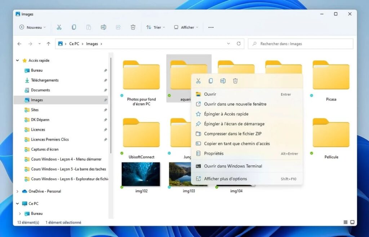The height and width of the screenshot is (237, 369).
Task: Click the Nouveau button
Action: [32, 27]
